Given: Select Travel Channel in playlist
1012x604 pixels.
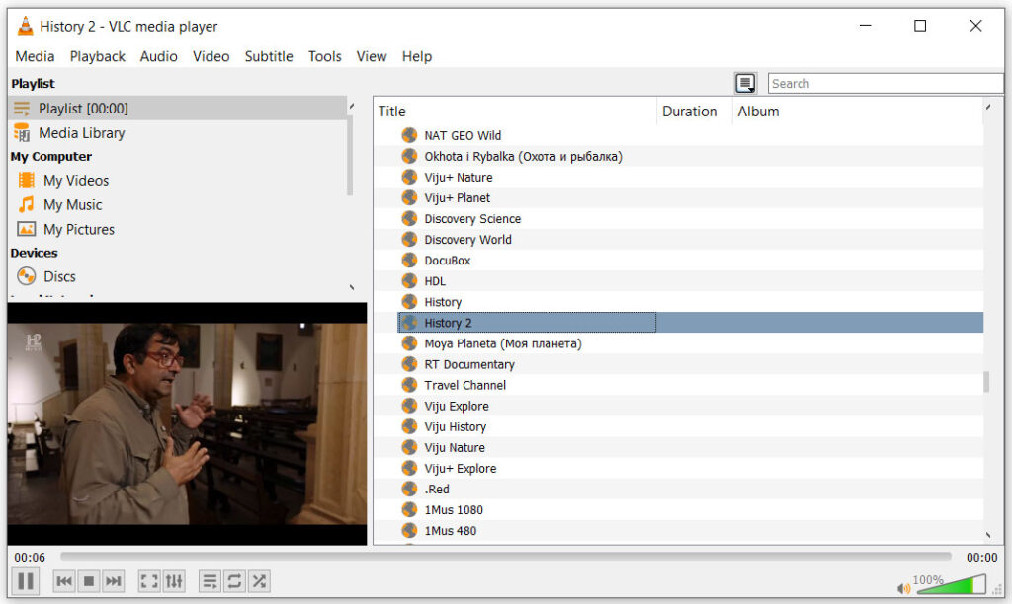Looking at the screenshot, I should 464,386.
